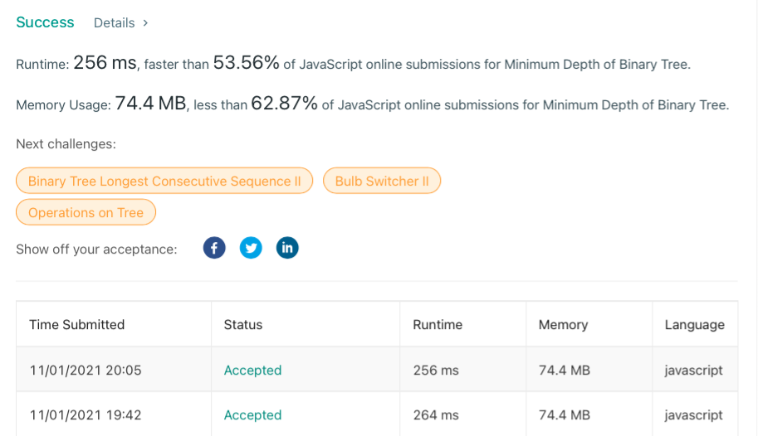Image resolution: width=758 pixels, height=436 pixels.
Task: Open the Accepted submission from 19:42
Action: pyautogui.click(x=252, y=415)
